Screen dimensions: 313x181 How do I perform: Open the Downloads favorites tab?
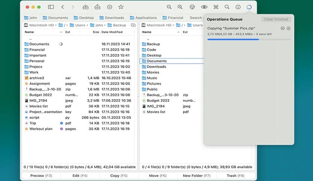tap(112, 18)
